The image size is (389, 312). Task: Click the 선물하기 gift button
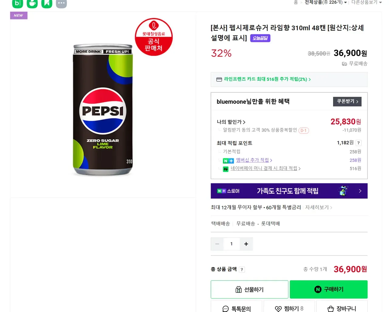pos(250,289)
